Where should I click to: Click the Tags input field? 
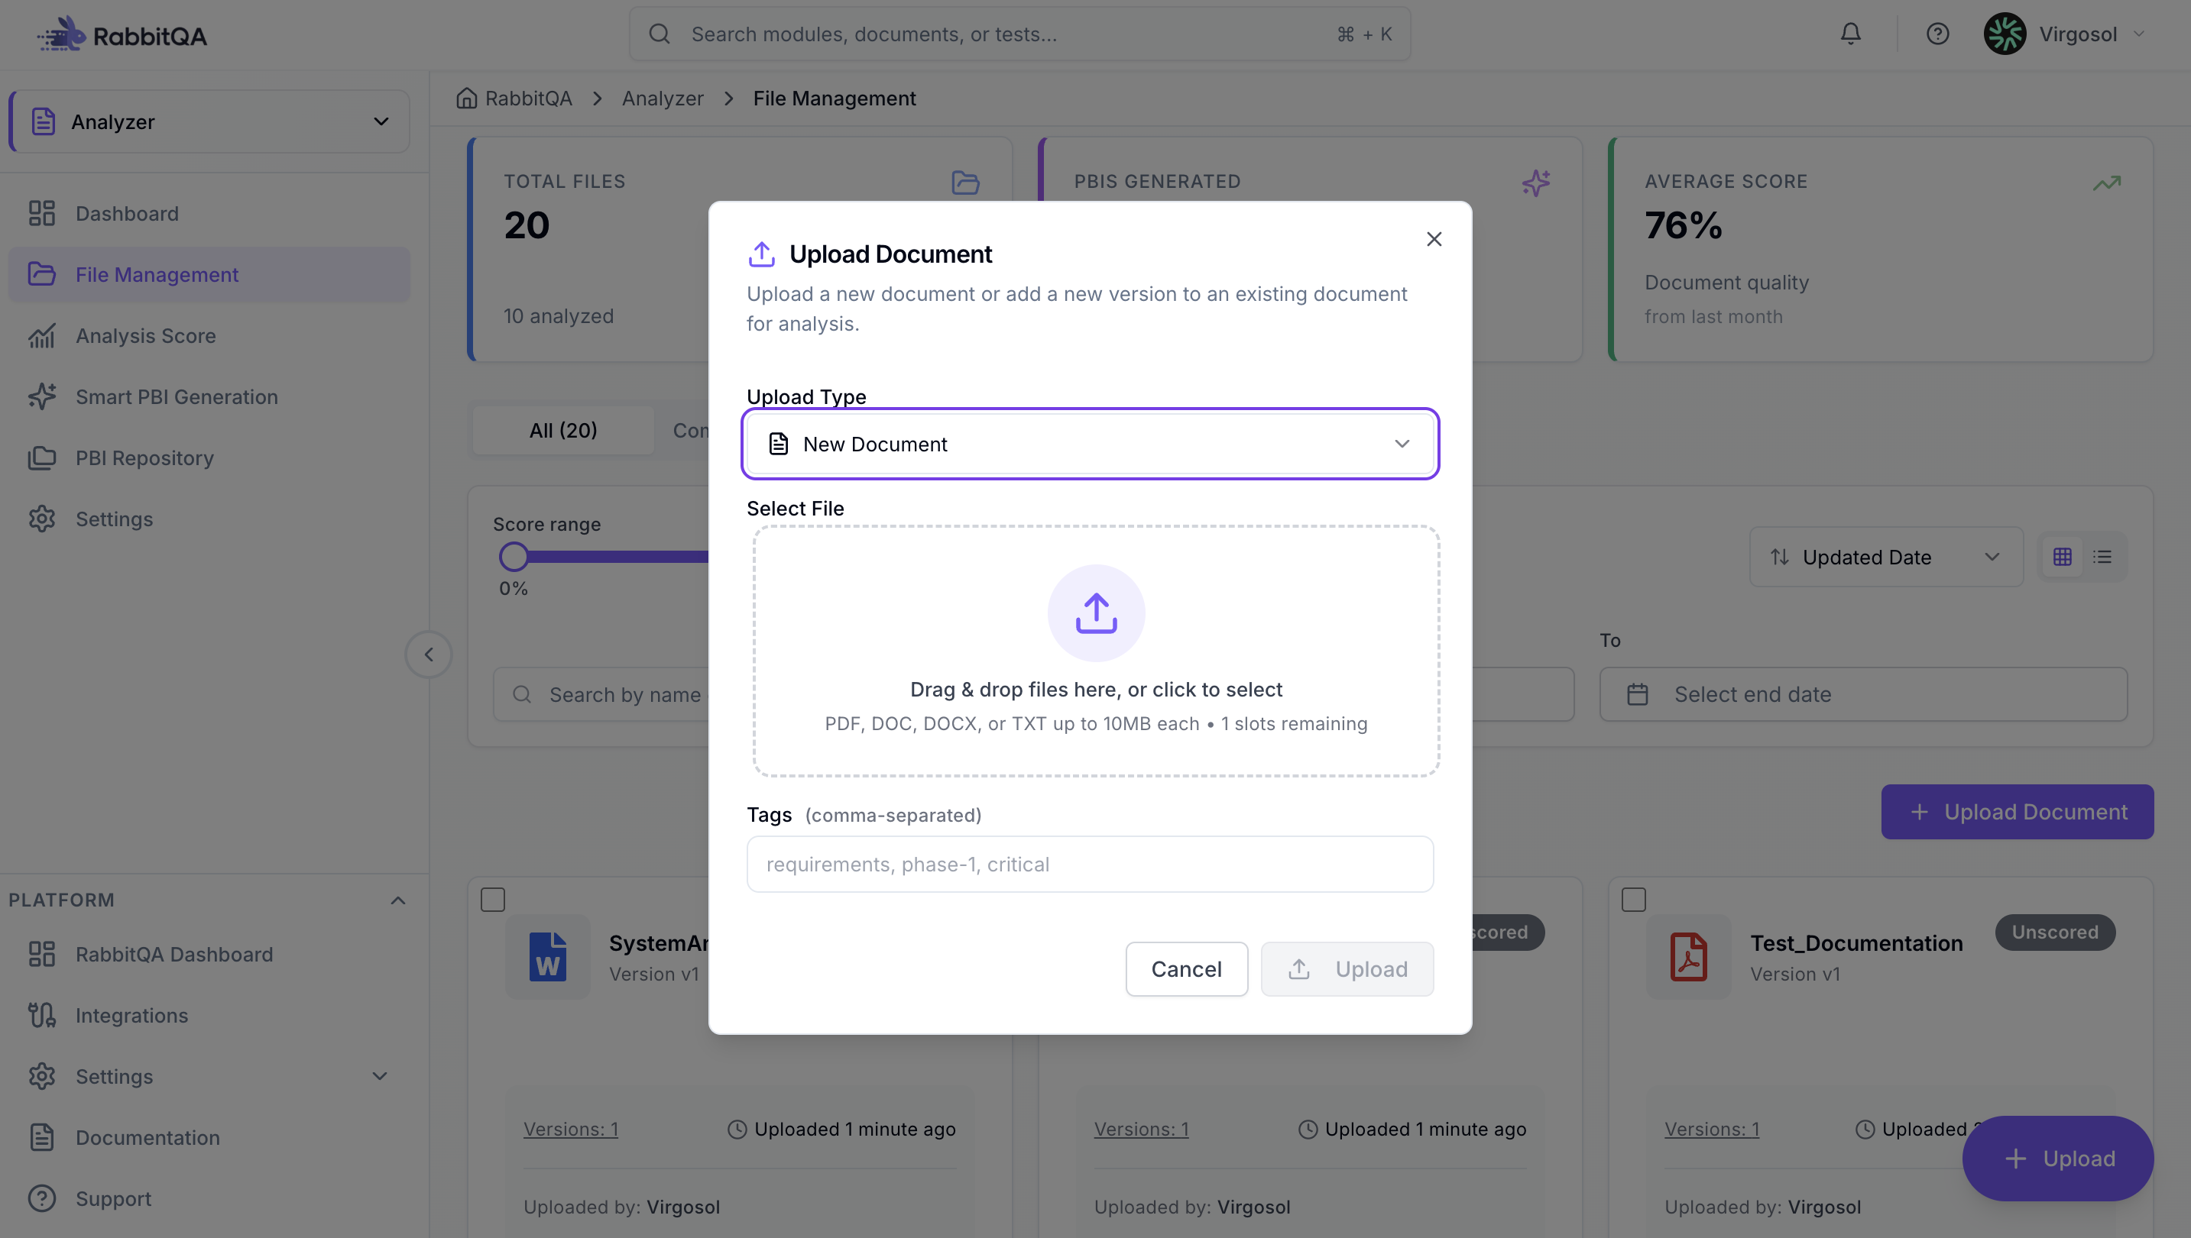pos(1090,865)
